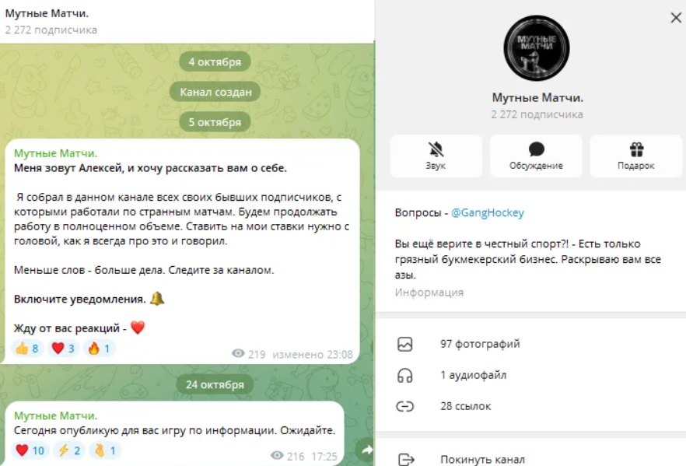Add fire reaction on Алексей's intro post
The image size is (686, 466).
[x=99, y=349]
